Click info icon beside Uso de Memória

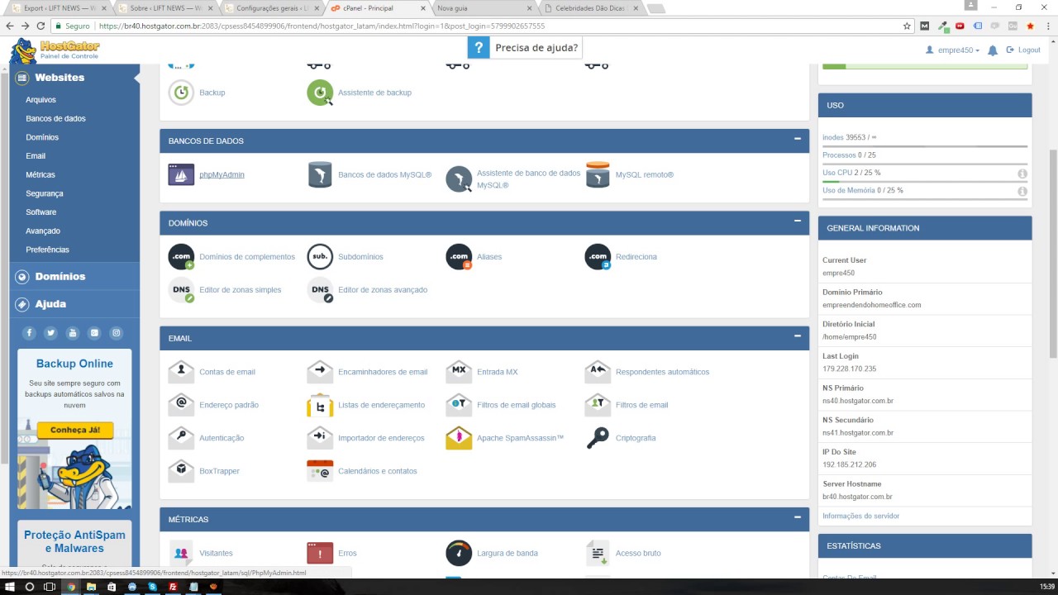point(1022,192)
